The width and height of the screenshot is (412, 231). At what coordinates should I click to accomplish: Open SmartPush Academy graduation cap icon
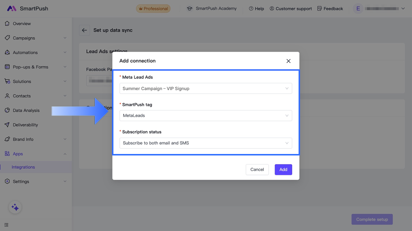coord(190,8)
